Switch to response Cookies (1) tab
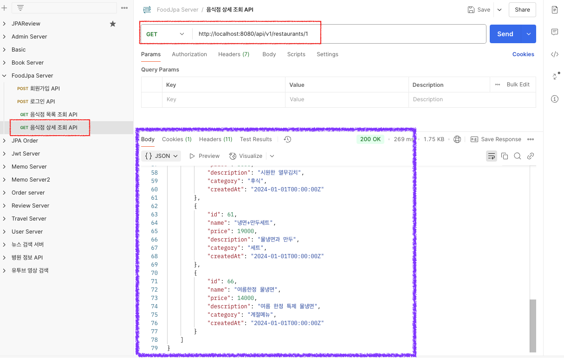564x358 pixels. [177, 139]
